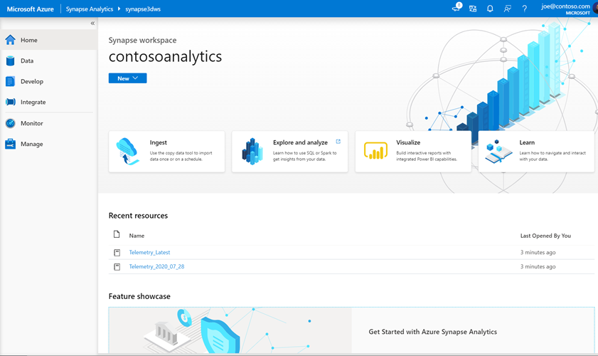This screenshot has width=598, height=356.
Task: Click notebook icon beside Telemetry_2020_07_28
Action: [x=117, y=266]
